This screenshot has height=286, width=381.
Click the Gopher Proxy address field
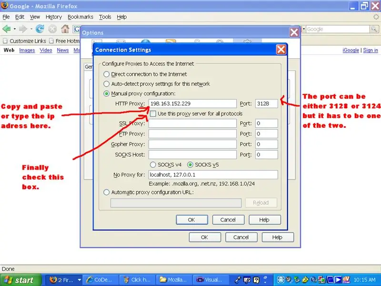[192, 144]
